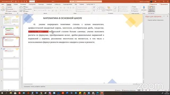Screen dimensions: 170x95
Task: Click the bulleted list icon
Action: tap(61, 8)
